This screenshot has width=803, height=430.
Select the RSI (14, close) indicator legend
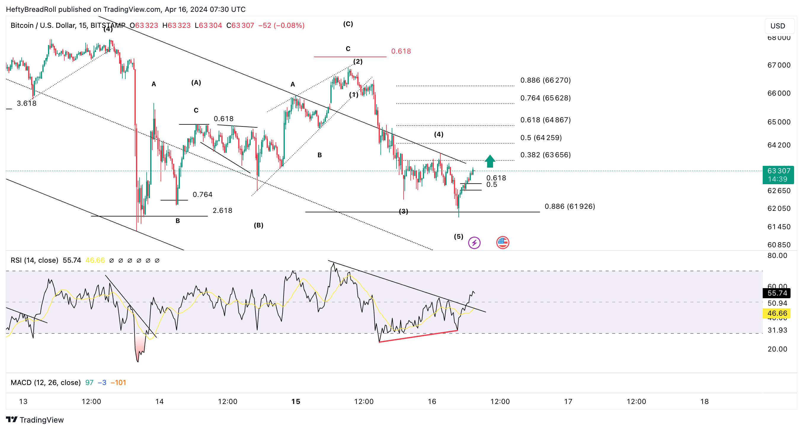[34, 260]
